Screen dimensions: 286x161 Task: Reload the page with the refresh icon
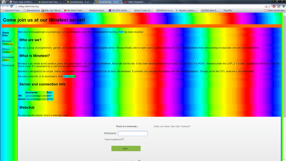(x=11, y=6)
